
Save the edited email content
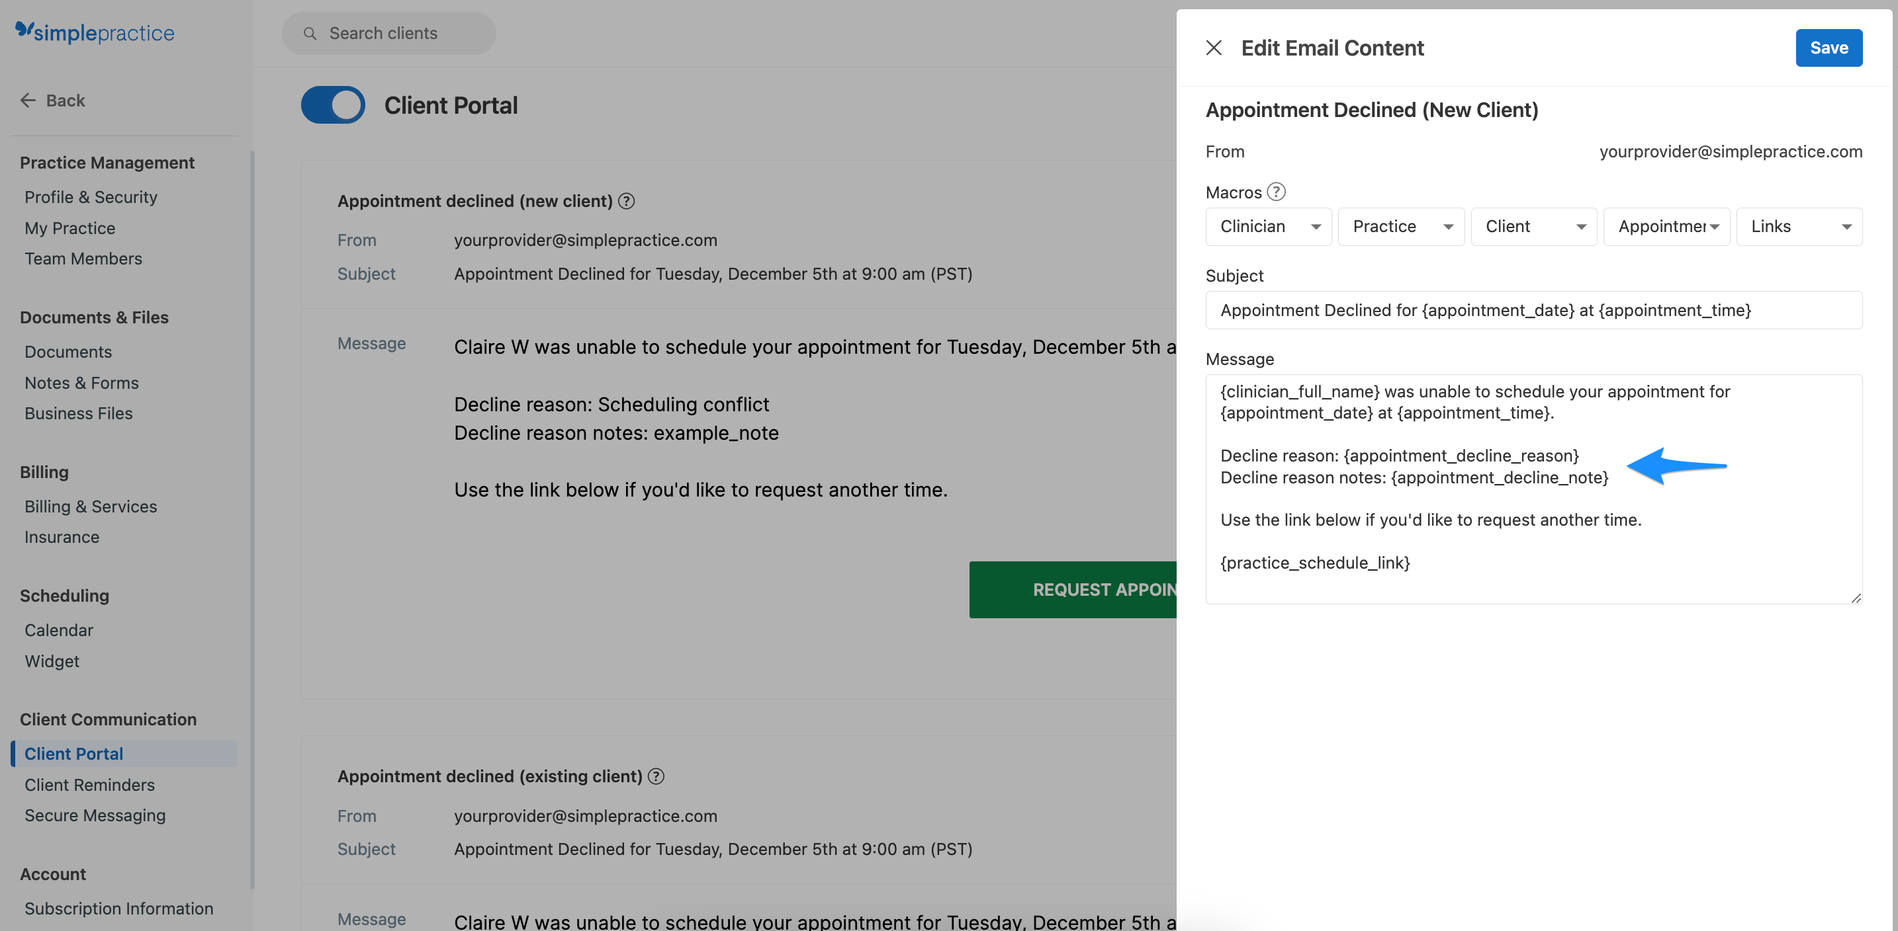[x=1829, y=47]
